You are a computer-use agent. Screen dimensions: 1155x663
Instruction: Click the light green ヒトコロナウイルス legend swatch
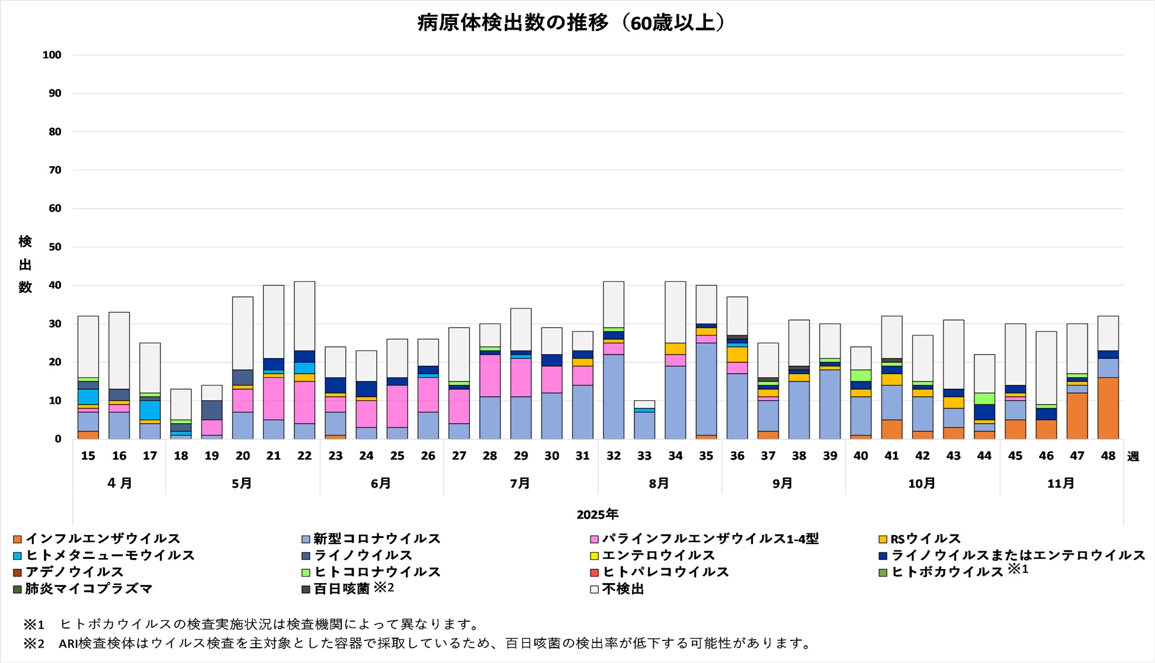(x=306, y=572)
